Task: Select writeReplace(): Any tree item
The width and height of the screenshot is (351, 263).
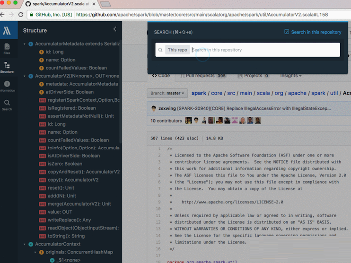Action: pos(69,220)
